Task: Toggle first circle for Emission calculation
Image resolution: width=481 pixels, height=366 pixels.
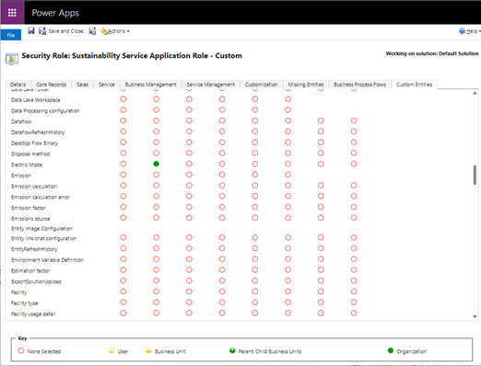Action: tap(123, 186)
